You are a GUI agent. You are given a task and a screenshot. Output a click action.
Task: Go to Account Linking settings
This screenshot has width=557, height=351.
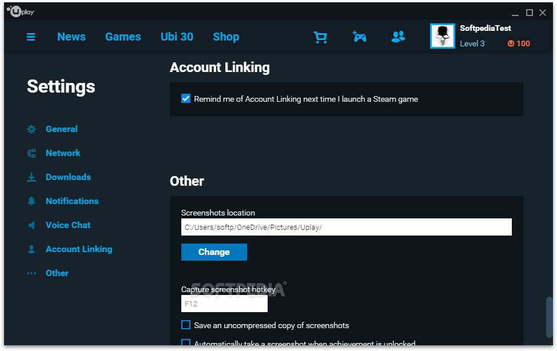(x=79, y=249)
